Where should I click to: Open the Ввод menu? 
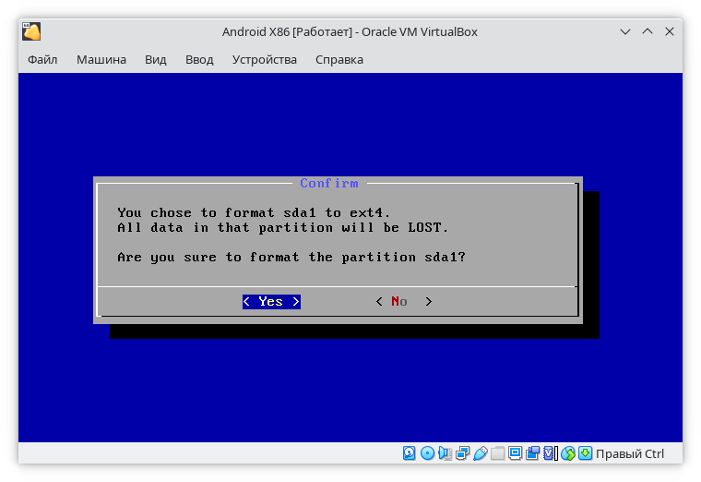click(x=199, y=60)
